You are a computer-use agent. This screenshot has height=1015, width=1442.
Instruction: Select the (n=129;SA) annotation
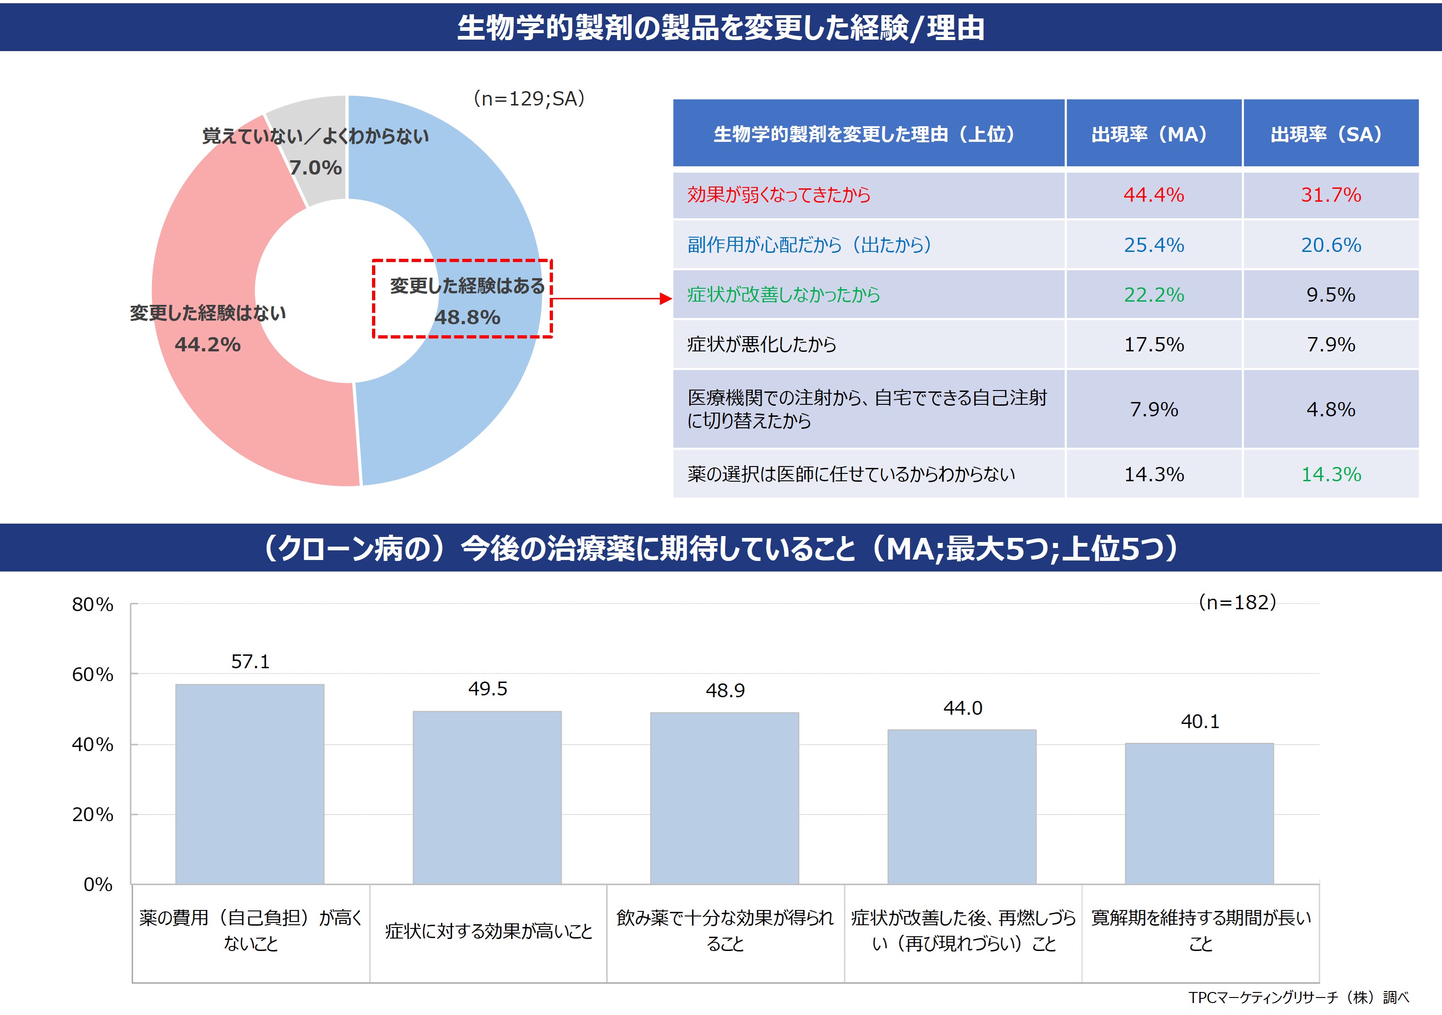point(531,98)
